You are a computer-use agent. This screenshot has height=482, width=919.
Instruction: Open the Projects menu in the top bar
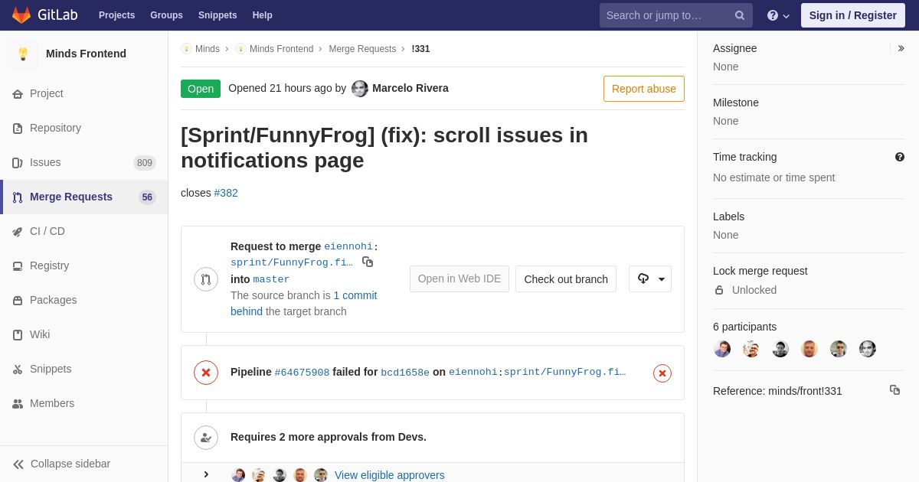coord(116,15)
